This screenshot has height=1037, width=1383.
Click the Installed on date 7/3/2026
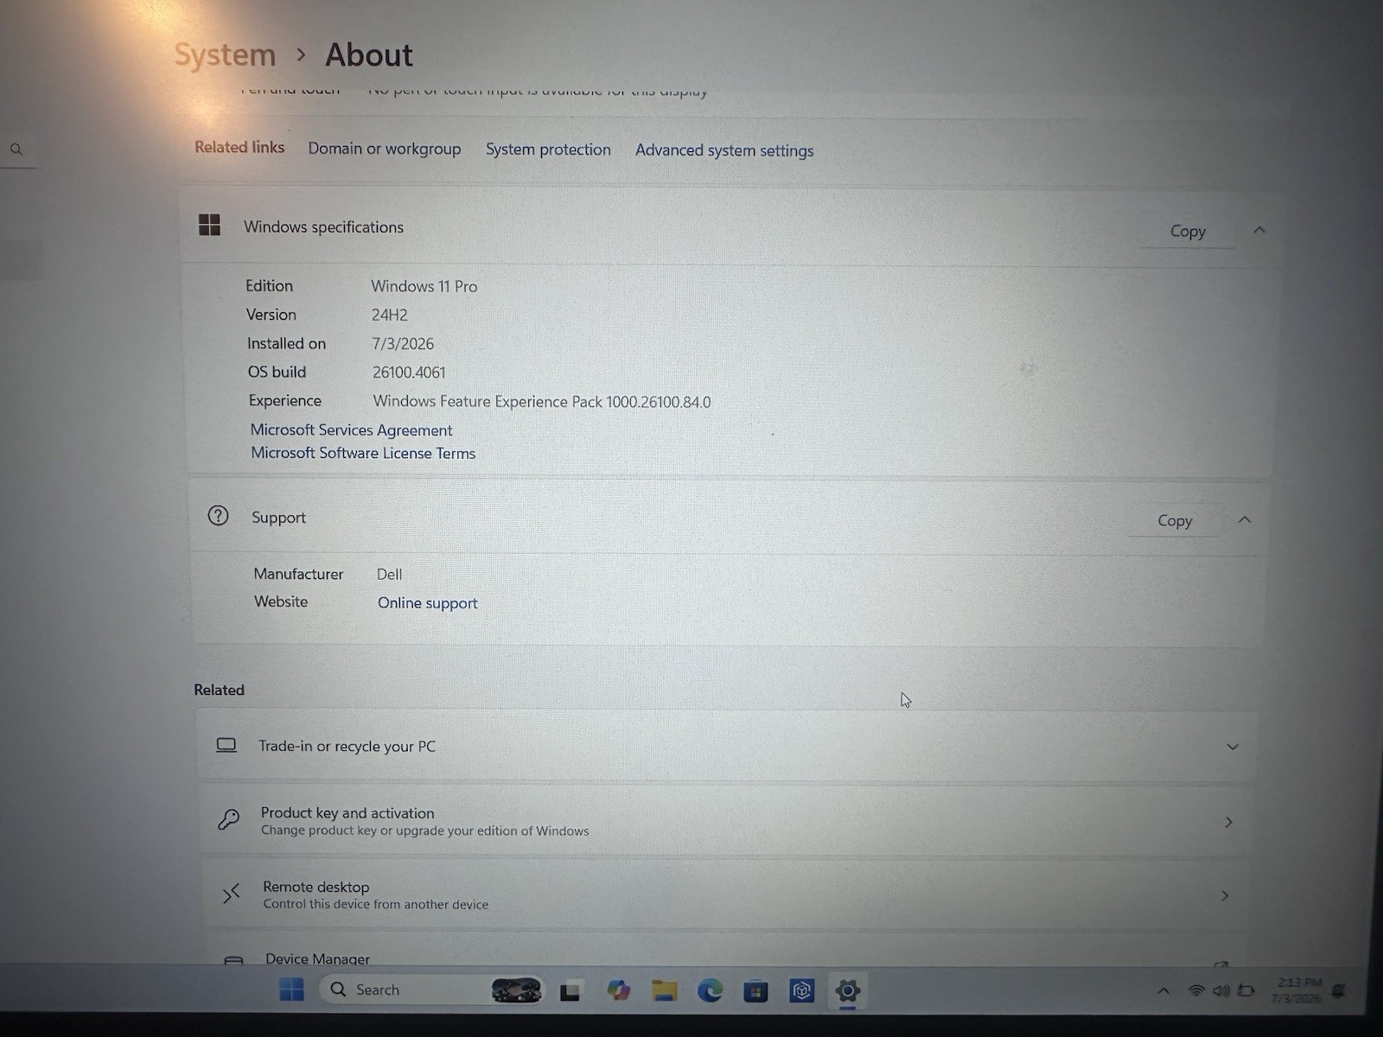403,344
